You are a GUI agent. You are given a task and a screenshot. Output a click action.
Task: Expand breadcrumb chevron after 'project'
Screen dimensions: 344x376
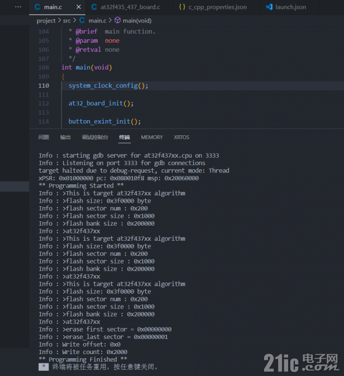point(59,20)
